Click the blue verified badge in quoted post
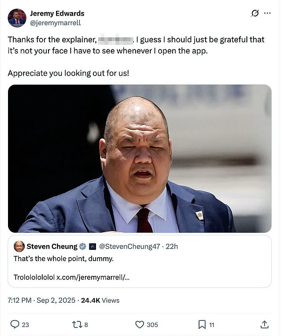282x336 pixels. click(81, 246)
